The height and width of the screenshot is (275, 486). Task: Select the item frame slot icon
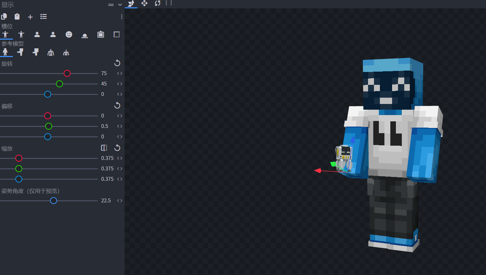[101, 34]
